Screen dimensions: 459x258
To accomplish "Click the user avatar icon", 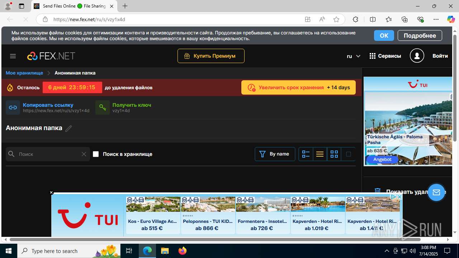I will pos(417,56).
